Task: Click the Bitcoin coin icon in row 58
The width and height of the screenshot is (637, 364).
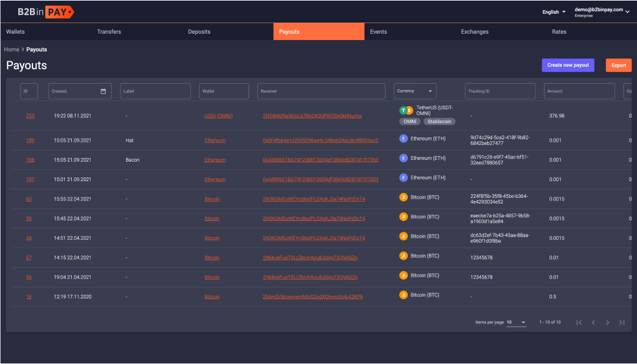Action: [403, 236]
